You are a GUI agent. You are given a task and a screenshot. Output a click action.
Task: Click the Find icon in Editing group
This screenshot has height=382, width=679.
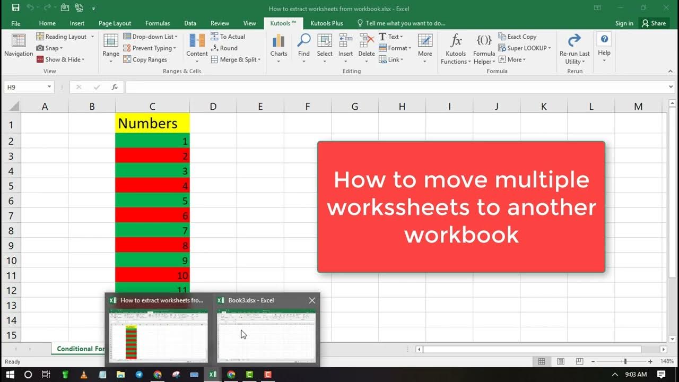303,42
